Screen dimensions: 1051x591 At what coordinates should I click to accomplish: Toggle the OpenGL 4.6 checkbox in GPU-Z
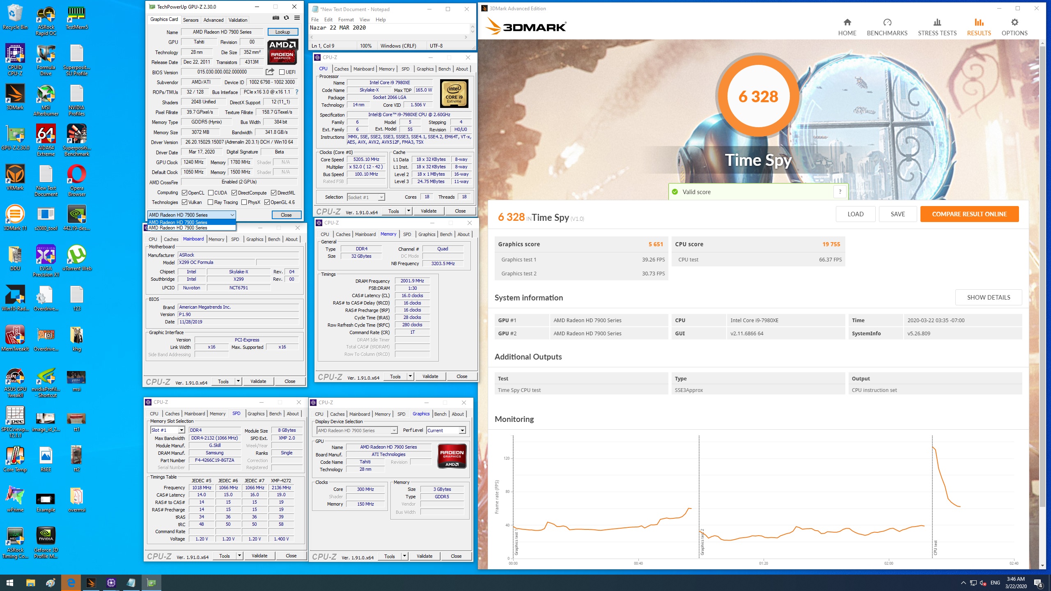[267, 202]
